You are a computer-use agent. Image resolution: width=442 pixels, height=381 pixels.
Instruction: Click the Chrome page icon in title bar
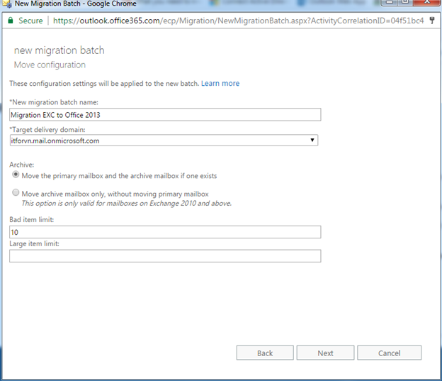[6, 4]
